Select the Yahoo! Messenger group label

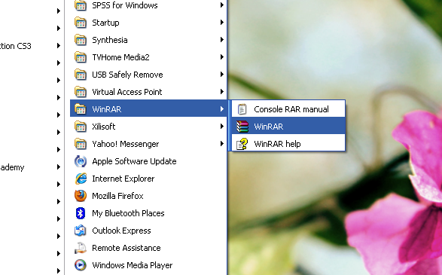point(126,144)
